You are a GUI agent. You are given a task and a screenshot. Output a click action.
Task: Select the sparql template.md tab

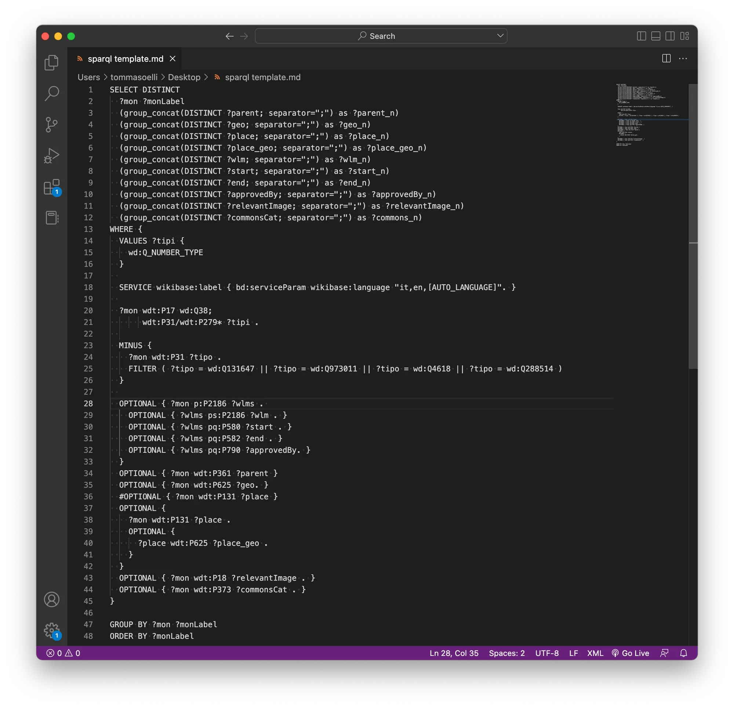[125, 59]
